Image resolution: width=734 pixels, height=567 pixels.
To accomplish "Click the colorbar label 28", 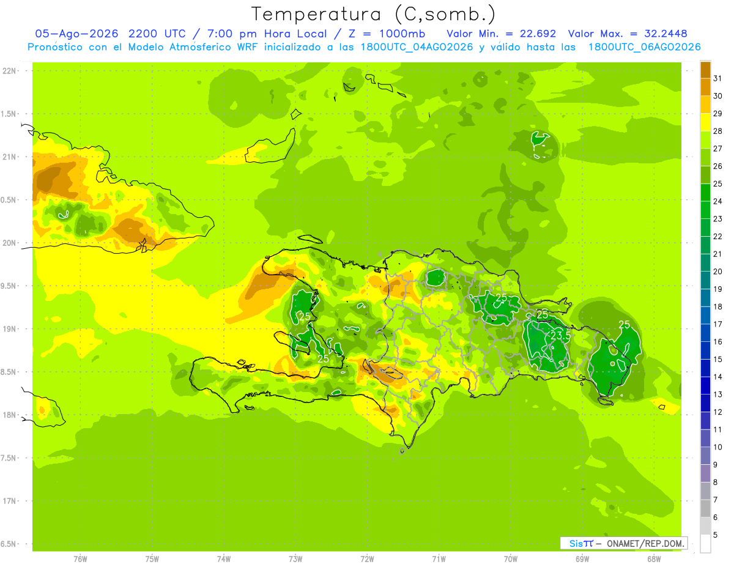I will click(718, 131).
